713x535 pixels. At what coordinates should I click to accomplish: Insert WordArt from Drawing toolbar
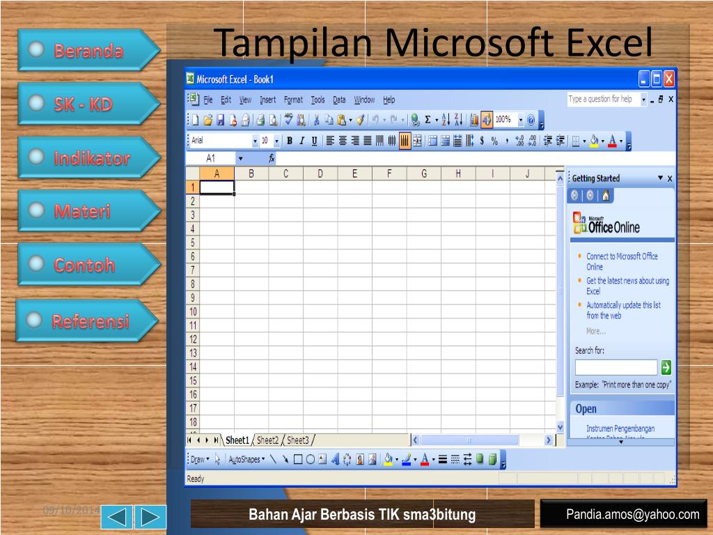[x=335, y=460]
